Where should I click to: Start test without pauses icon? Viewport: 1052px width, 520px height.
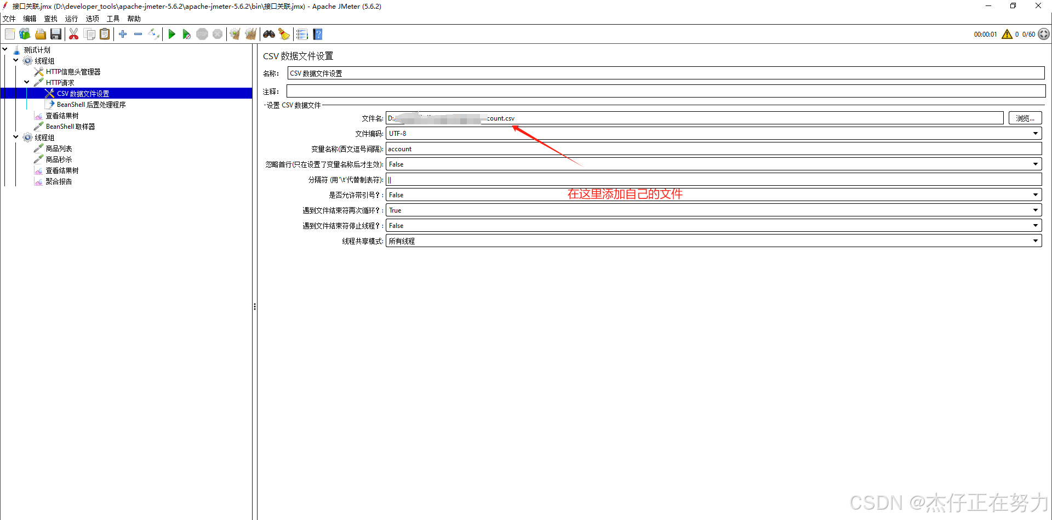[x=187, y=35]
